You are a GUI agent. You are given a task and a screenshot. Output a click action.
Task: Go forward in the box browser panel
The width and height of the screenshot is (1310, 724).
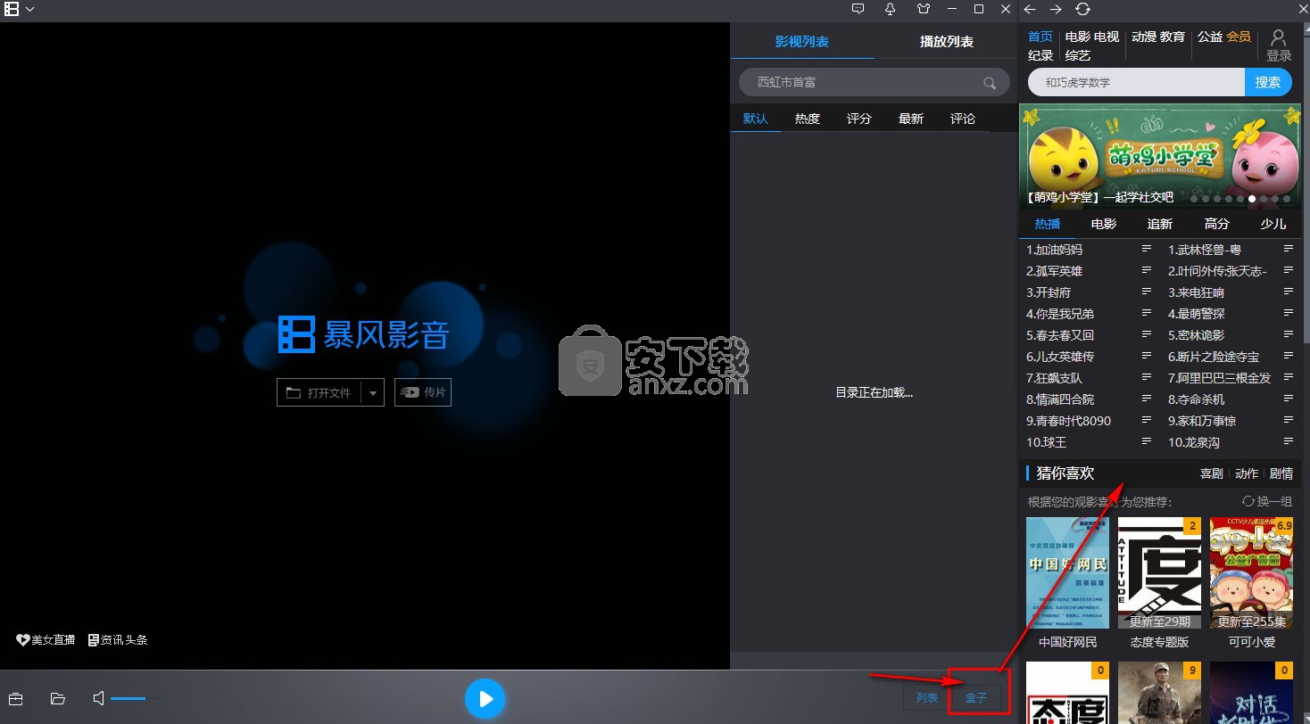point(1056,9)
